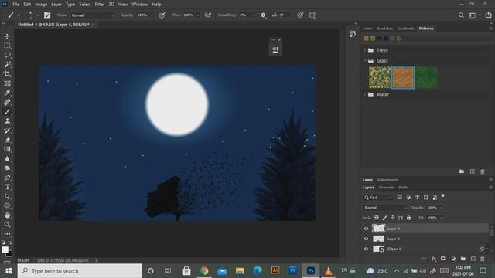Open the layer filter Kind dropdown
The height and width of the screenshot is (278, 495).
pyautogui.click(x=378, y=198)
